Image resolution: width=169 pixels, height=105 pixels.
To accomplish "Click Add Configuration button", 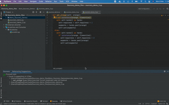I will (x=144, y=9).
